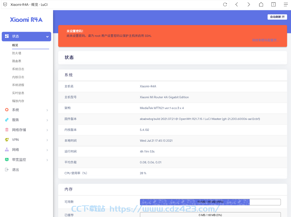Go back using the browser back arrow
This screenshot has height=217, width=291.
point(237,4)
